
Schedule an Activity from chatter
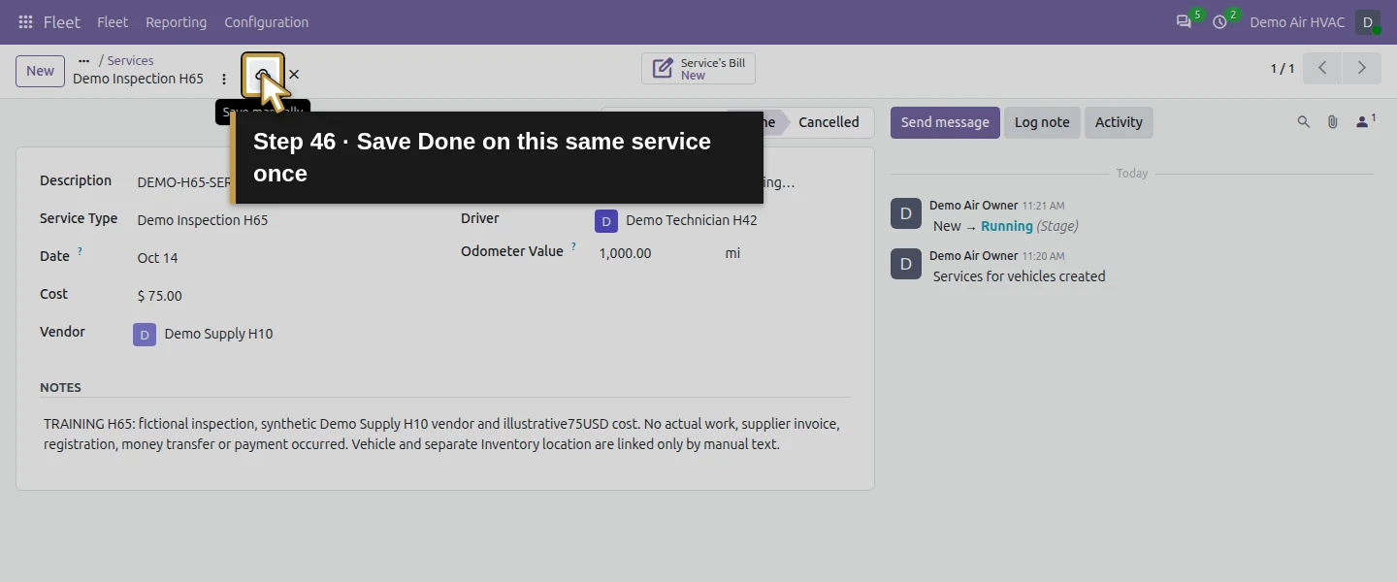[1119, 122]
